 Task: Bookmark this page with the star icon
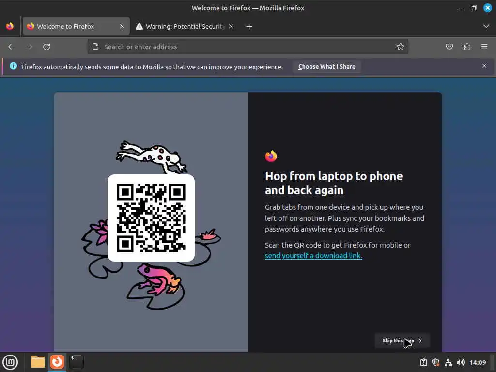pyautogui.click(x=401, y=47)
